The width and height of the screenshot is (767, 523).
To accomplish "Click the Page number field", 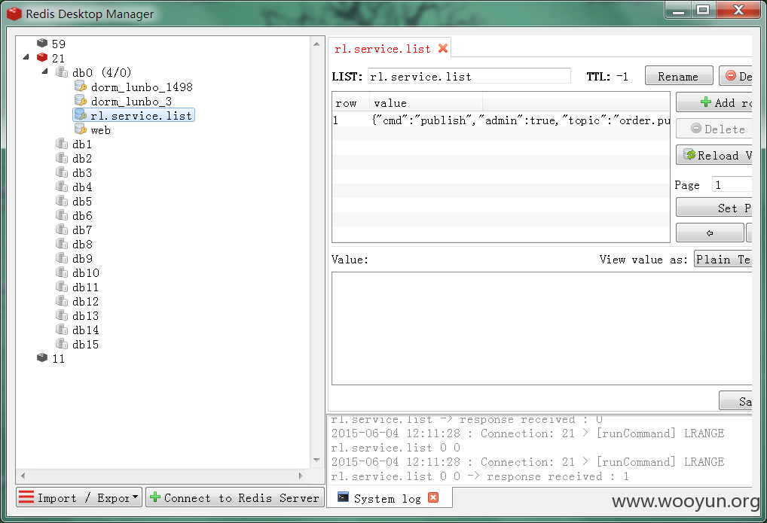I will click(732, 185).
